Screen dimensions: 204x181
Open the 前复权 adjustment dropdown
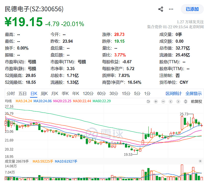coord(196,101)
